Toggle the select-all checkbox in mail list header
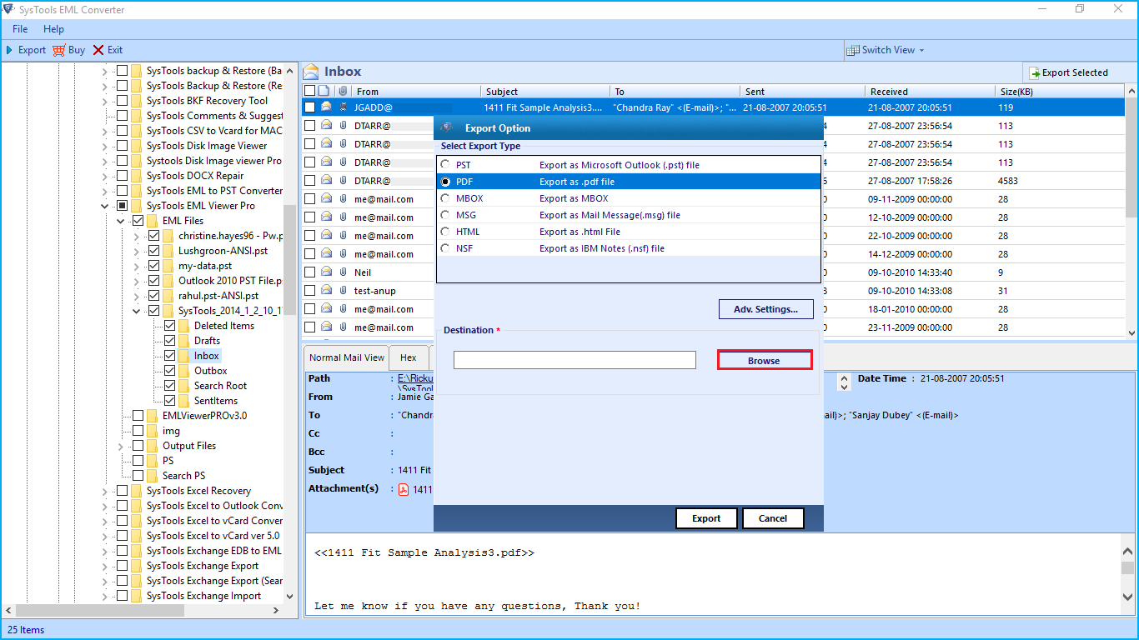Screen dimensions: 1139x640 (310, 91)
